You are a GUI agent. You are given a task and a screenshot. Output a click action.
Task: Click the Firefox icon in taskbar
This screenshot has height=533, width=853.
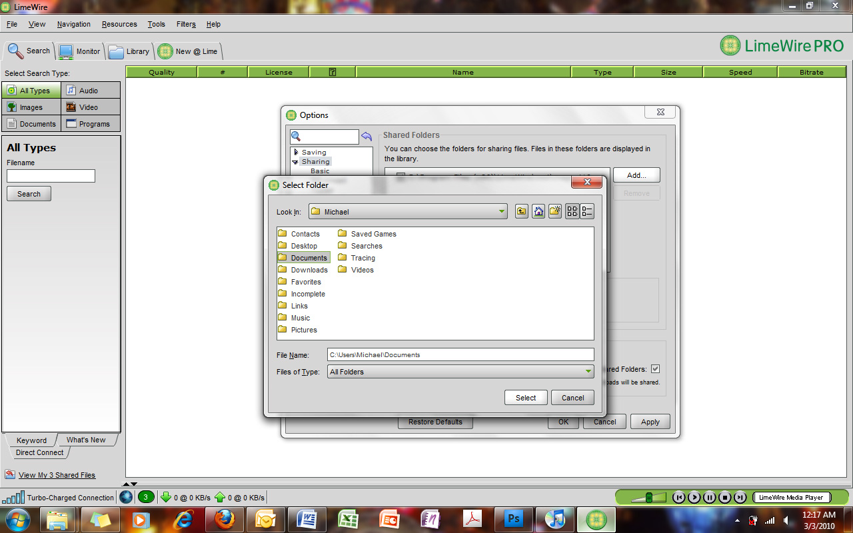[x=225, y=518]
